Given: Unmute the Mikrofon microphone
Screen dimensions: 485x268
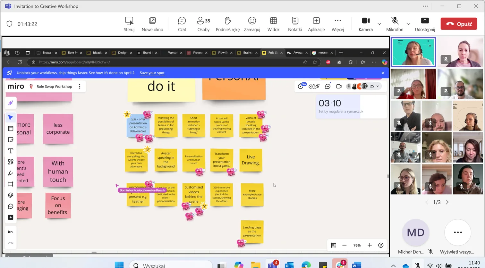Looking at the screenshot, I should click(395, 24).
